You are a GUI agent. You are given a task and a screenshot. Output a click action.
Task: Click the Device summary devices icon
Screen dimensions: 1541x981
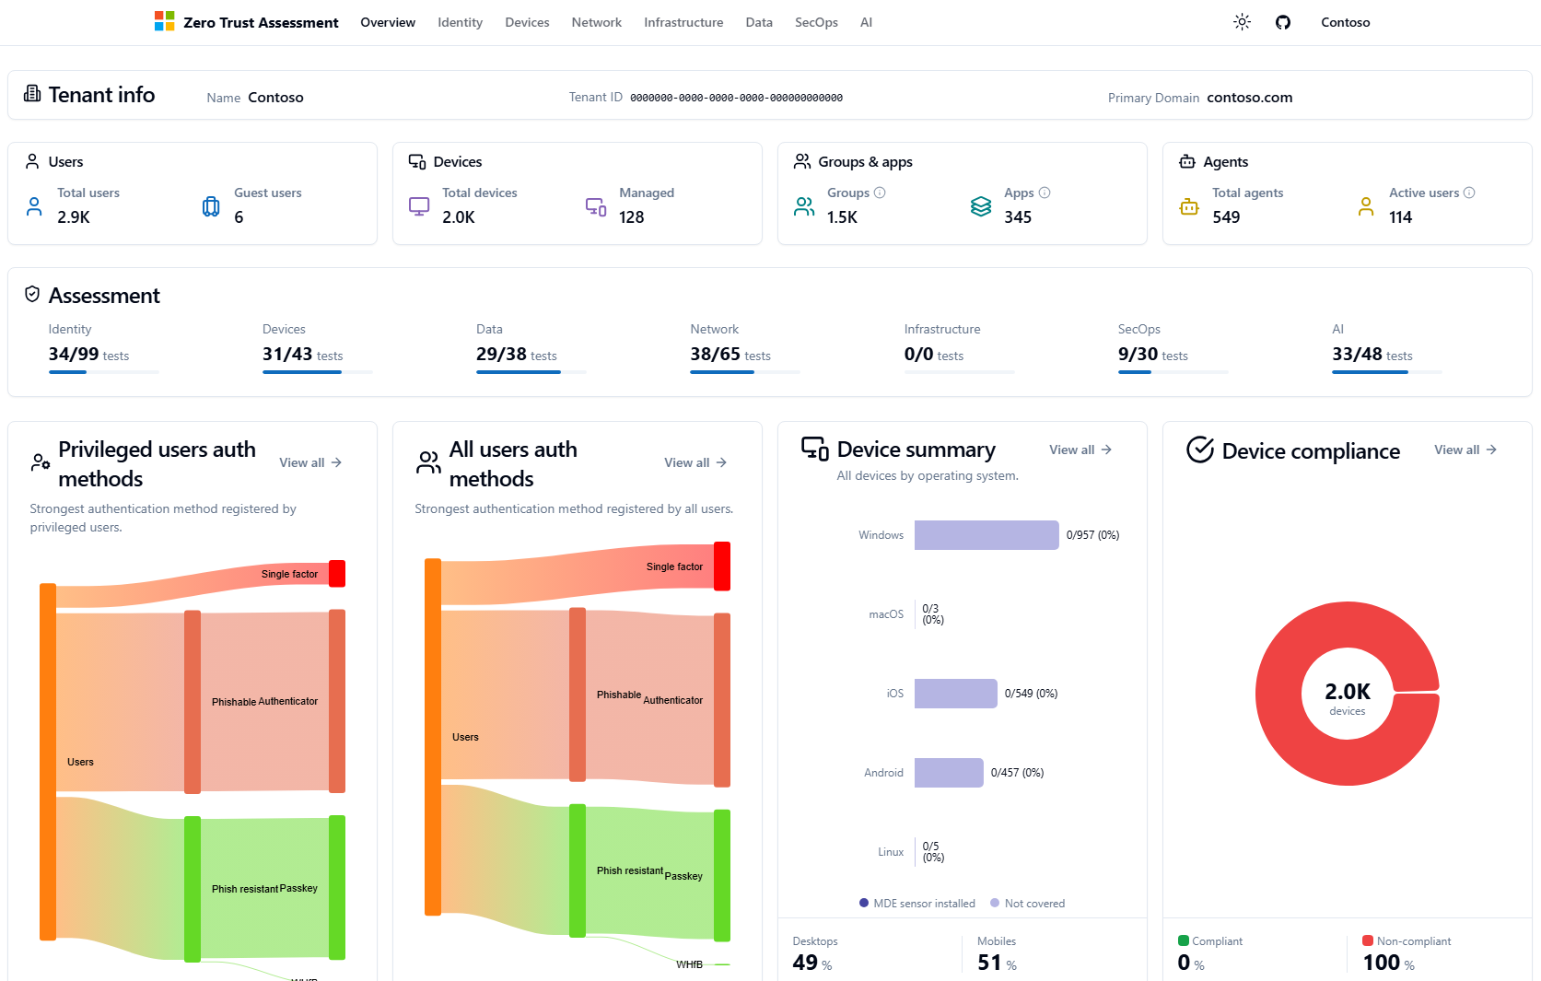[815, 449]
